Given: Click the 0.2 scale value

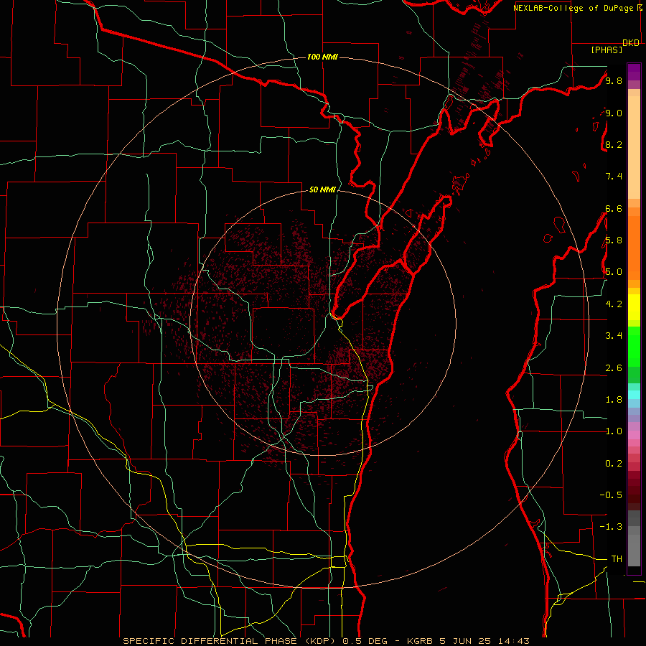Looking at the screenshot, I should pos(614,464).
